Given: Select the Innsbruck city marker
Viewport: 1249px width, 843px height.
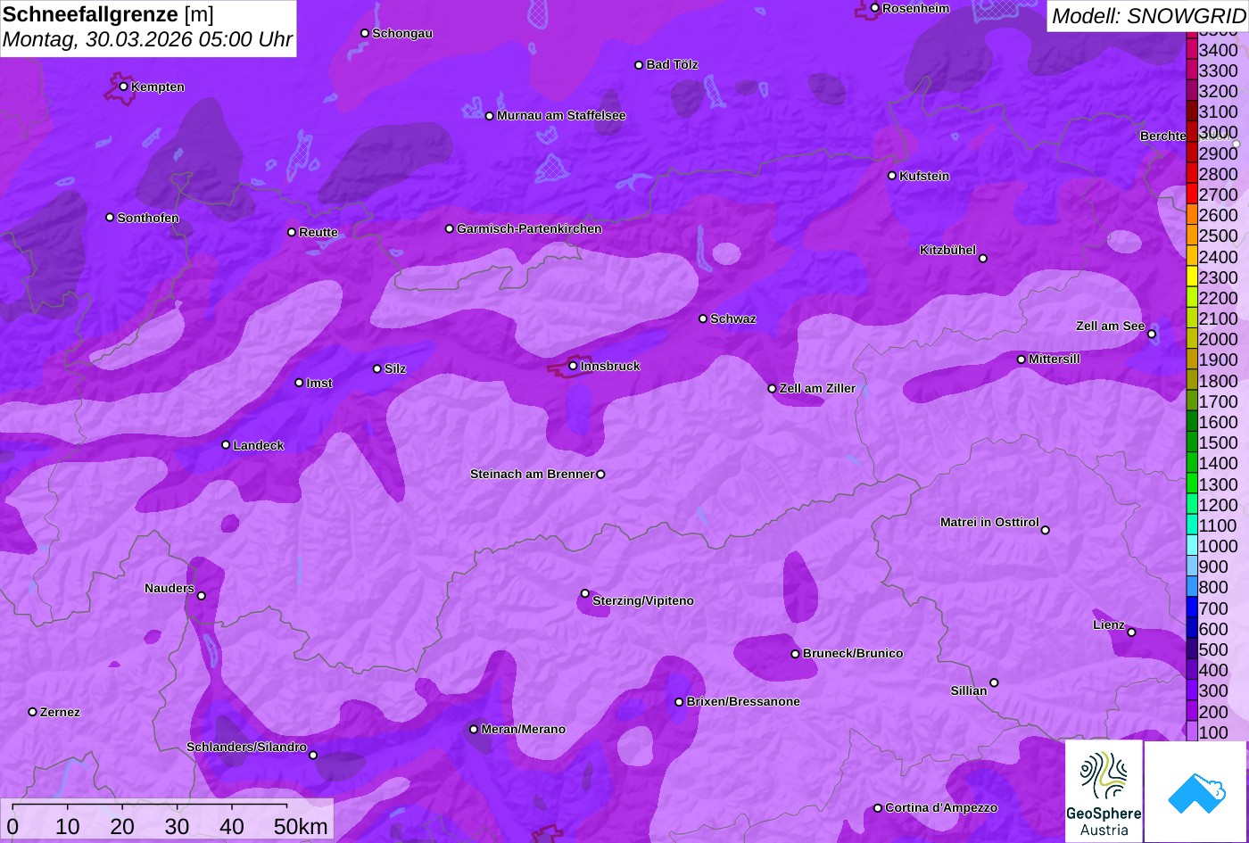Looking at the screenshot, I should click(573, 366).
